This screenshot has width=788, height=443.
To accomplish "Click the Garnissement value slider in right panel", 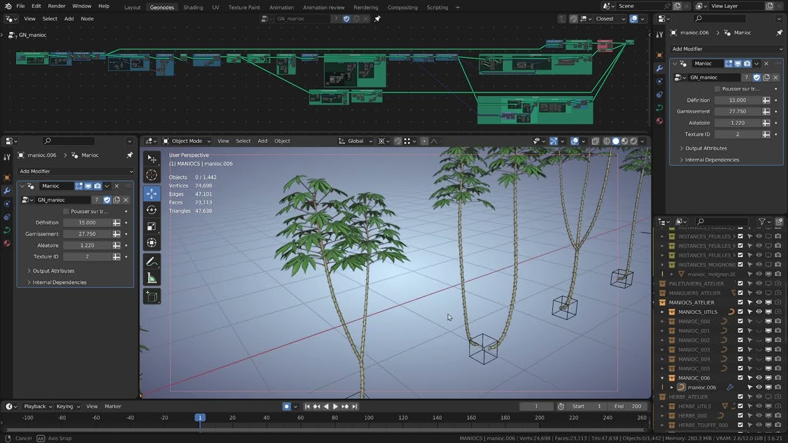I will pos(736,111).
